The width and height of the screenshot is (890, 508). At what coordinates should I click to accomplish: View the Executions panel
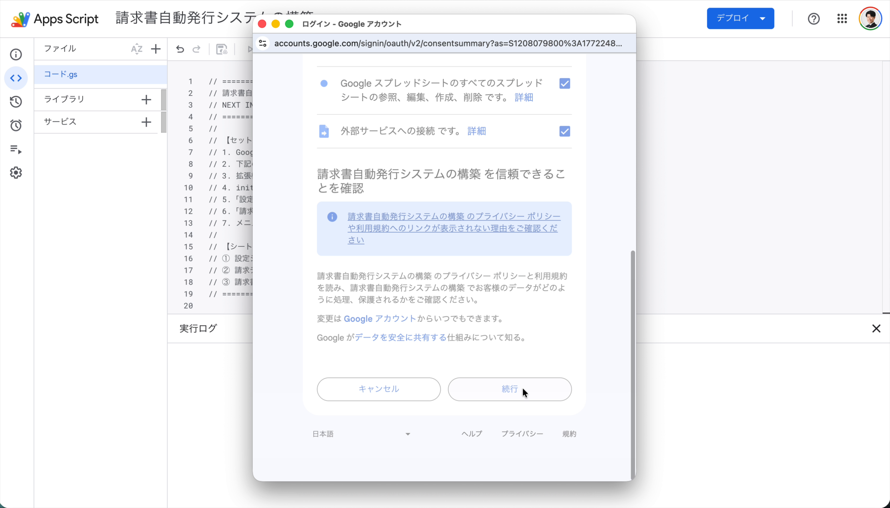pyautogui.click(x=15, y=150)
